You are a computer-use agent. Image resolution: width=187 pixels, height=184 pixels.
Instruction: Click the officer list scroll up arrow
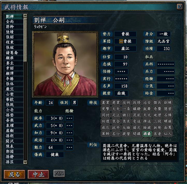[x=25, y=16]
